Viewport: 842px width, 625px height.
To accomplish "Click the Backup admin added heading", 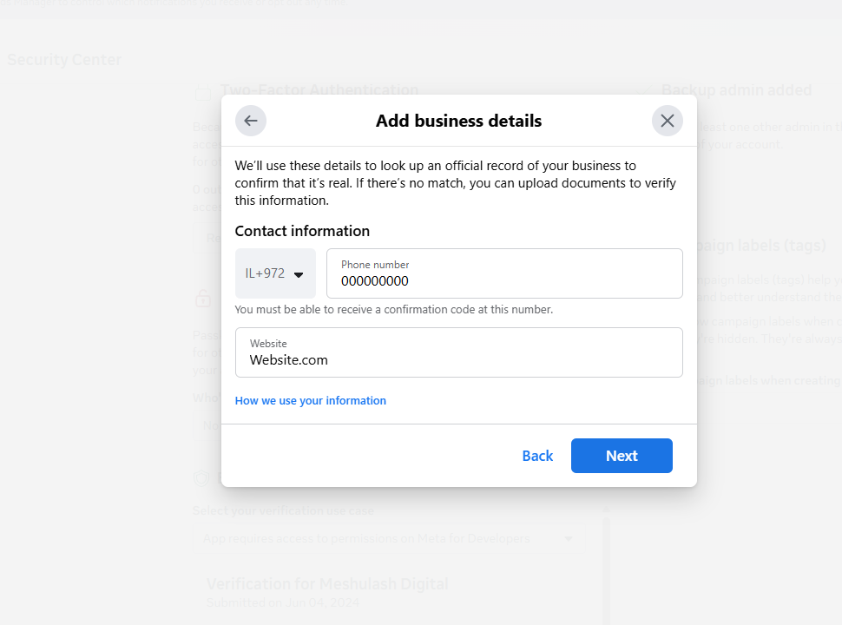I will 736,90.
